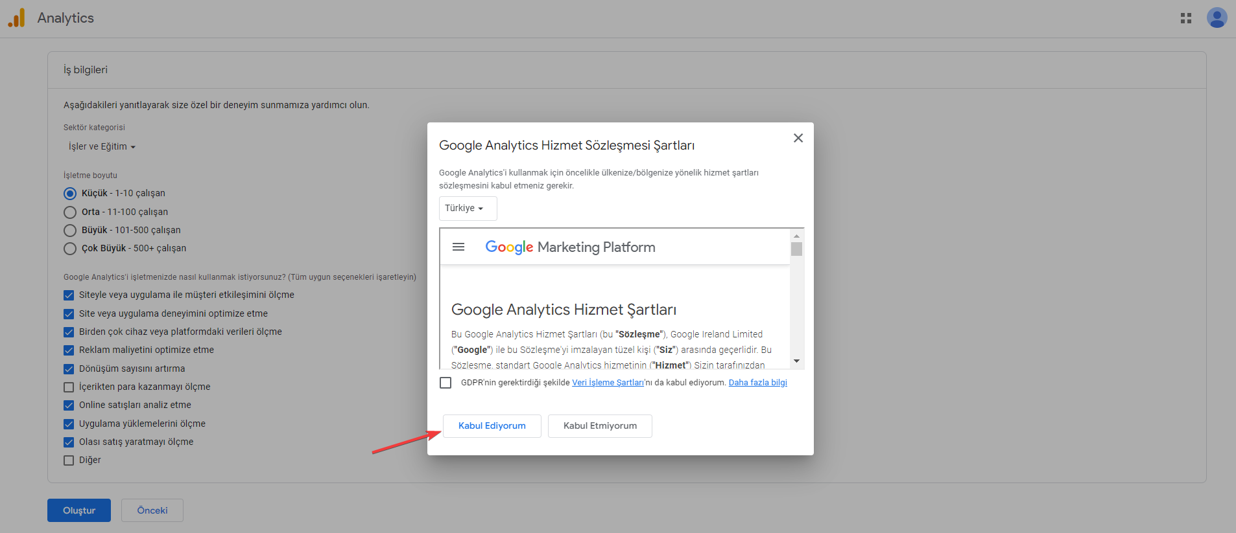The height and width of the screenshot is (533, 1236).
Task: Open hamburger menu in Marketing Platform frame
Action: (x=458, y=247)
